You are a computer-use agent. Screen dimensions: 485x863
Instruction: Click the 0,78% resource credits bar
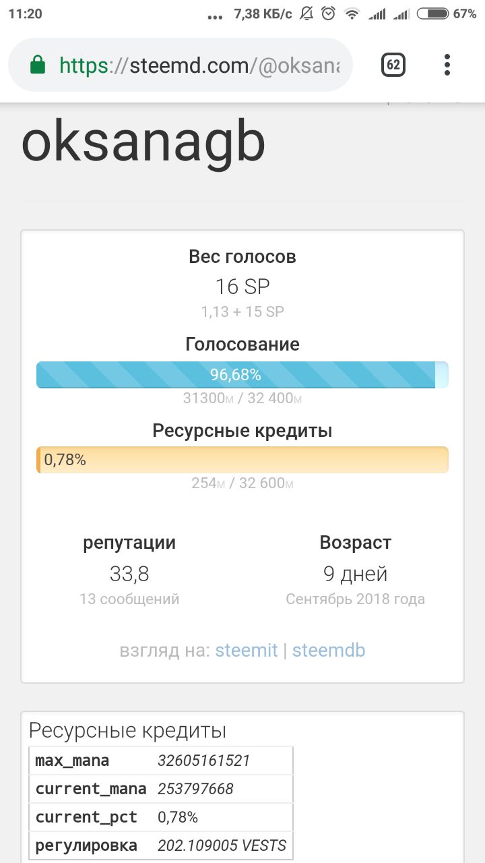click(243, 460)
